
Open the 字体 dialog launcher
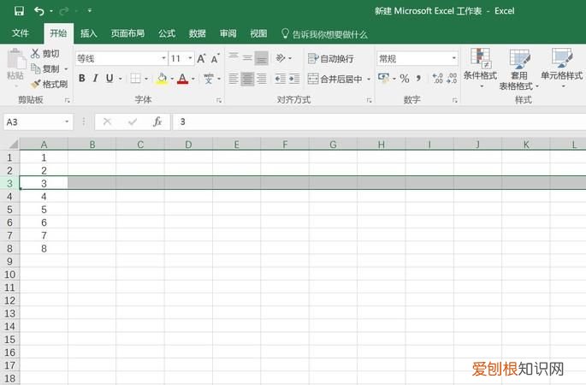219,100
